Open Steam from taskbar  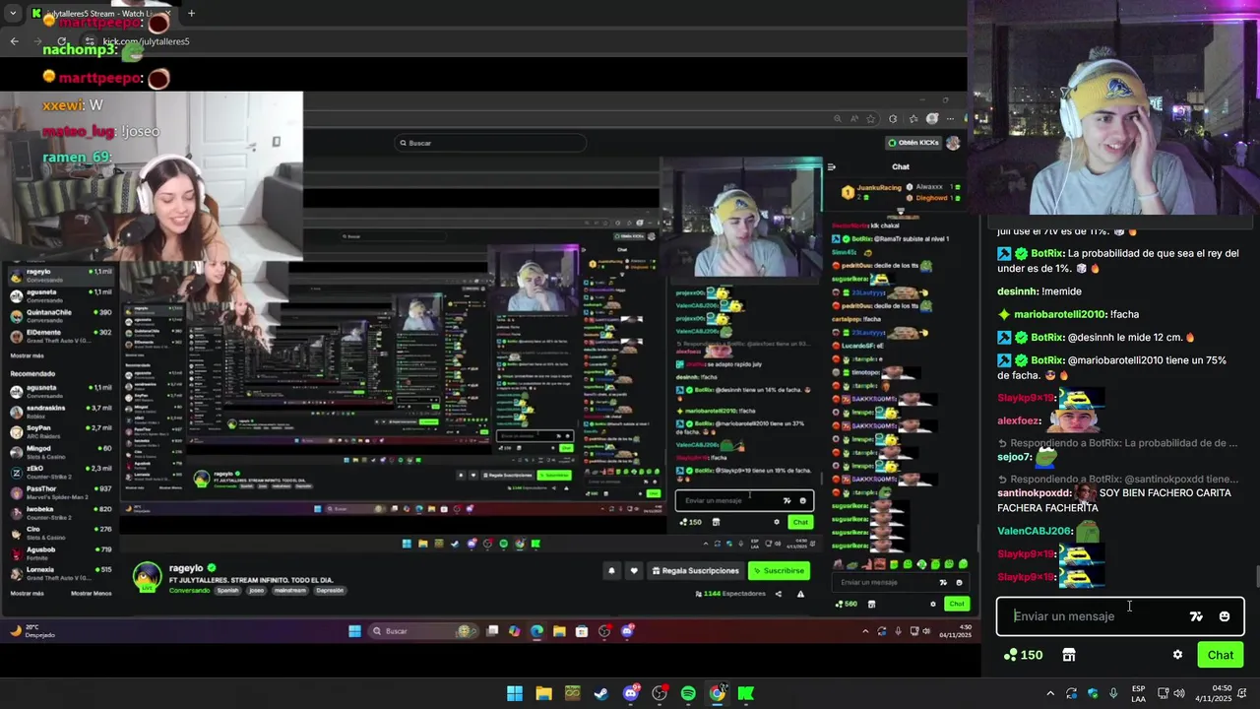pos(601,693)
